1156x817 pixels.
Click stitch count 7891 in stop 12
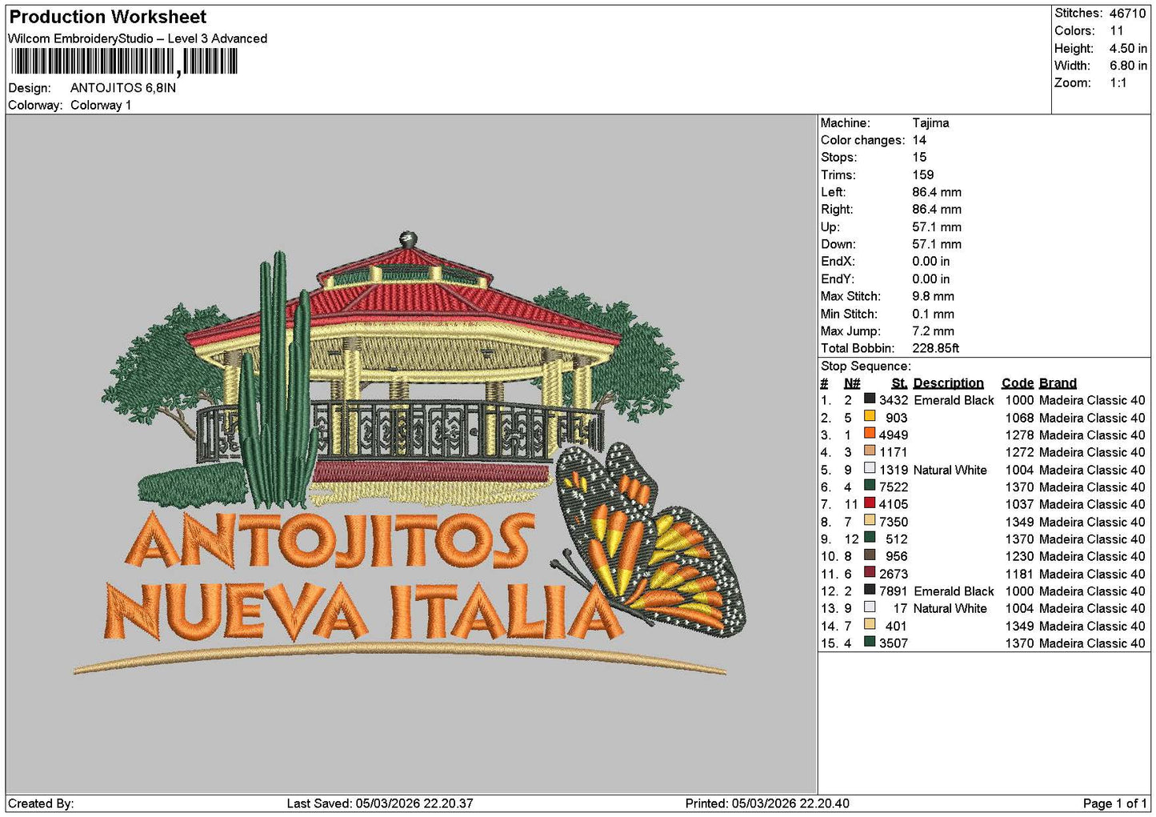click(x=894, y=591)
